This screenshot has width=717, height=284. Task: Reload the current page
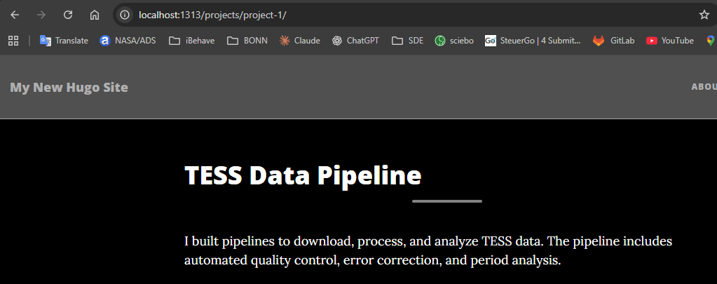click(x=68, y=15)
